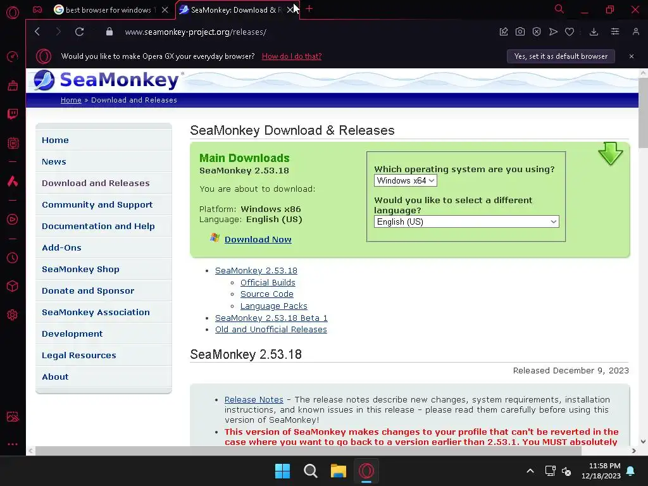
Task: Click the vertical page scrollbar thumb
Action: (643, 113)
